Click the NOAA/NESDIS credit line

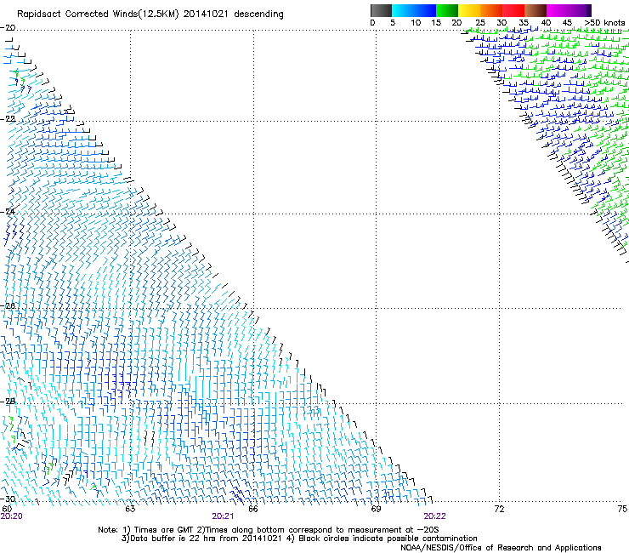coord(501,548)
